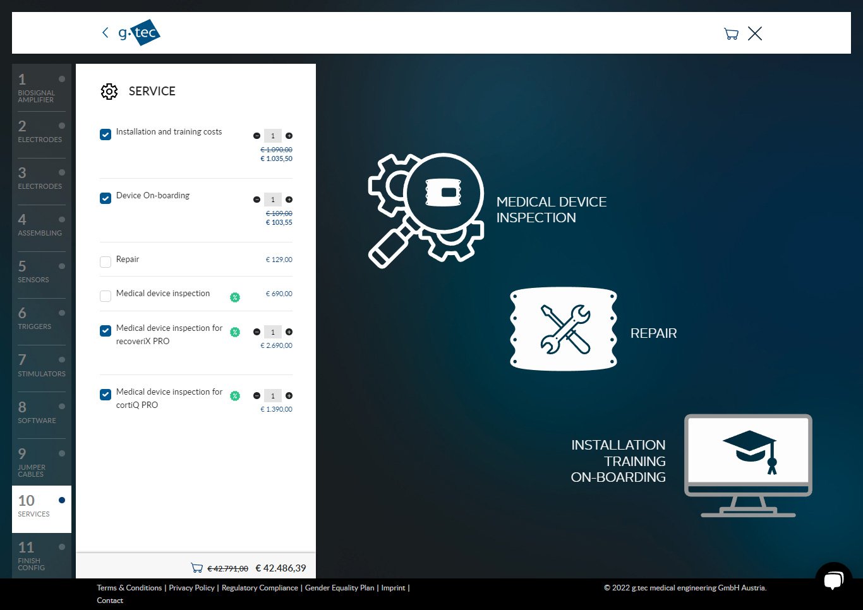Uncheck Installation and training costs

pyautogui.click(x=106, y=135)
